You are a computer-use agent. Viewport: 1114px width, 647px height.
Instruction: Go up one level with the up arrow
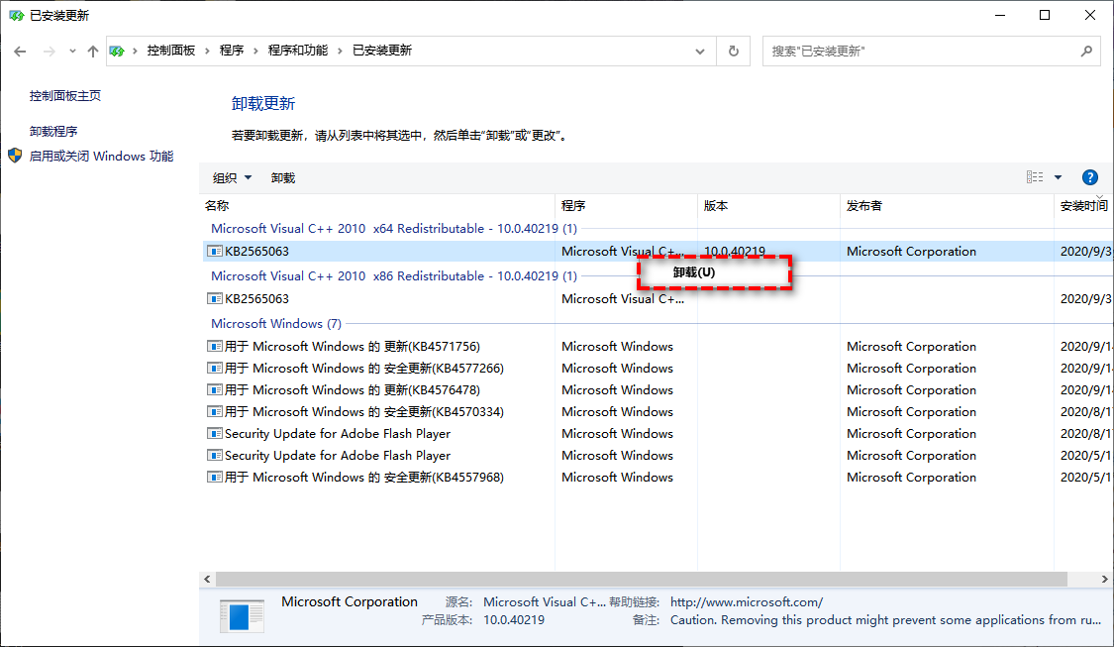tap(93, 52)
